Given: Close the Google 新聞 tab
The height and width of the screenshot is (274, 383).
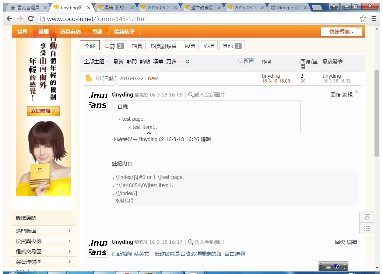Looking at the screenshot, I should [305, 8].
